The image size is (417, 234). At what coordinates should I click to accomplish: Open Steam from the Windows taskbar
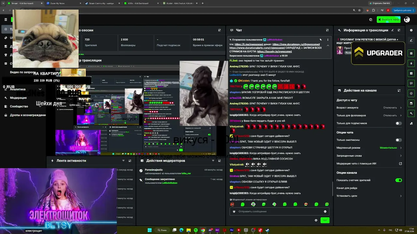click(267, 230)
